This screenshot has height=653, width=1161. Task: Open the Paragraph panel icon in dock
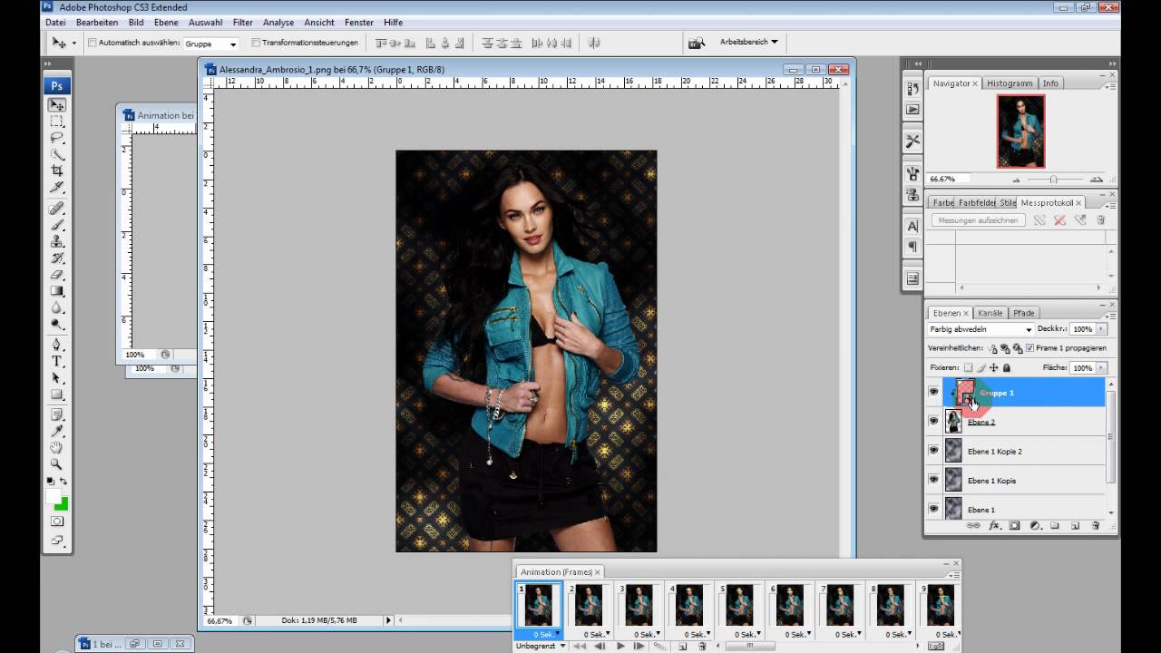coord(912,247)
